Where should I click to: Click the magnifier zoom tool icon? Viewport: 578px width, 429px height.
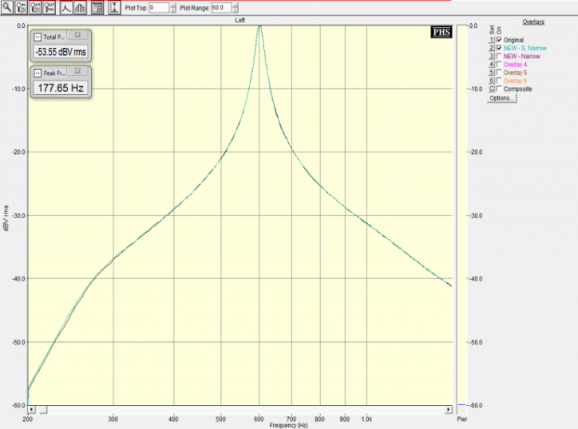pos(6,8)
